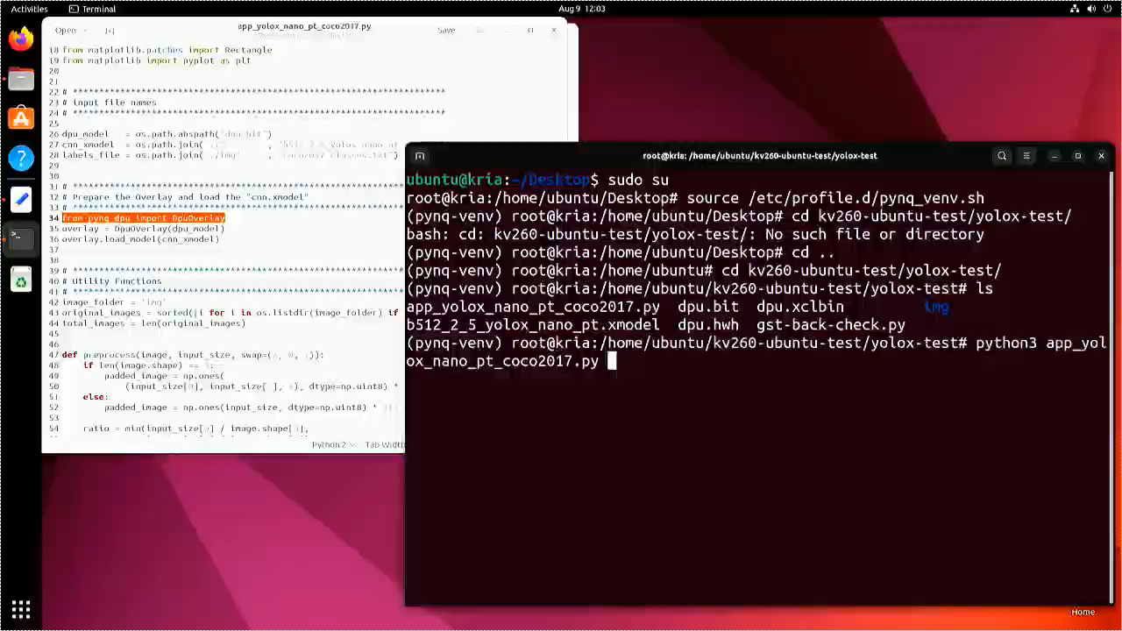The width and height of the screenshot is (1122, 631).
Task: Click the green recycle app icon in dock
Action: tap(21, 280)
